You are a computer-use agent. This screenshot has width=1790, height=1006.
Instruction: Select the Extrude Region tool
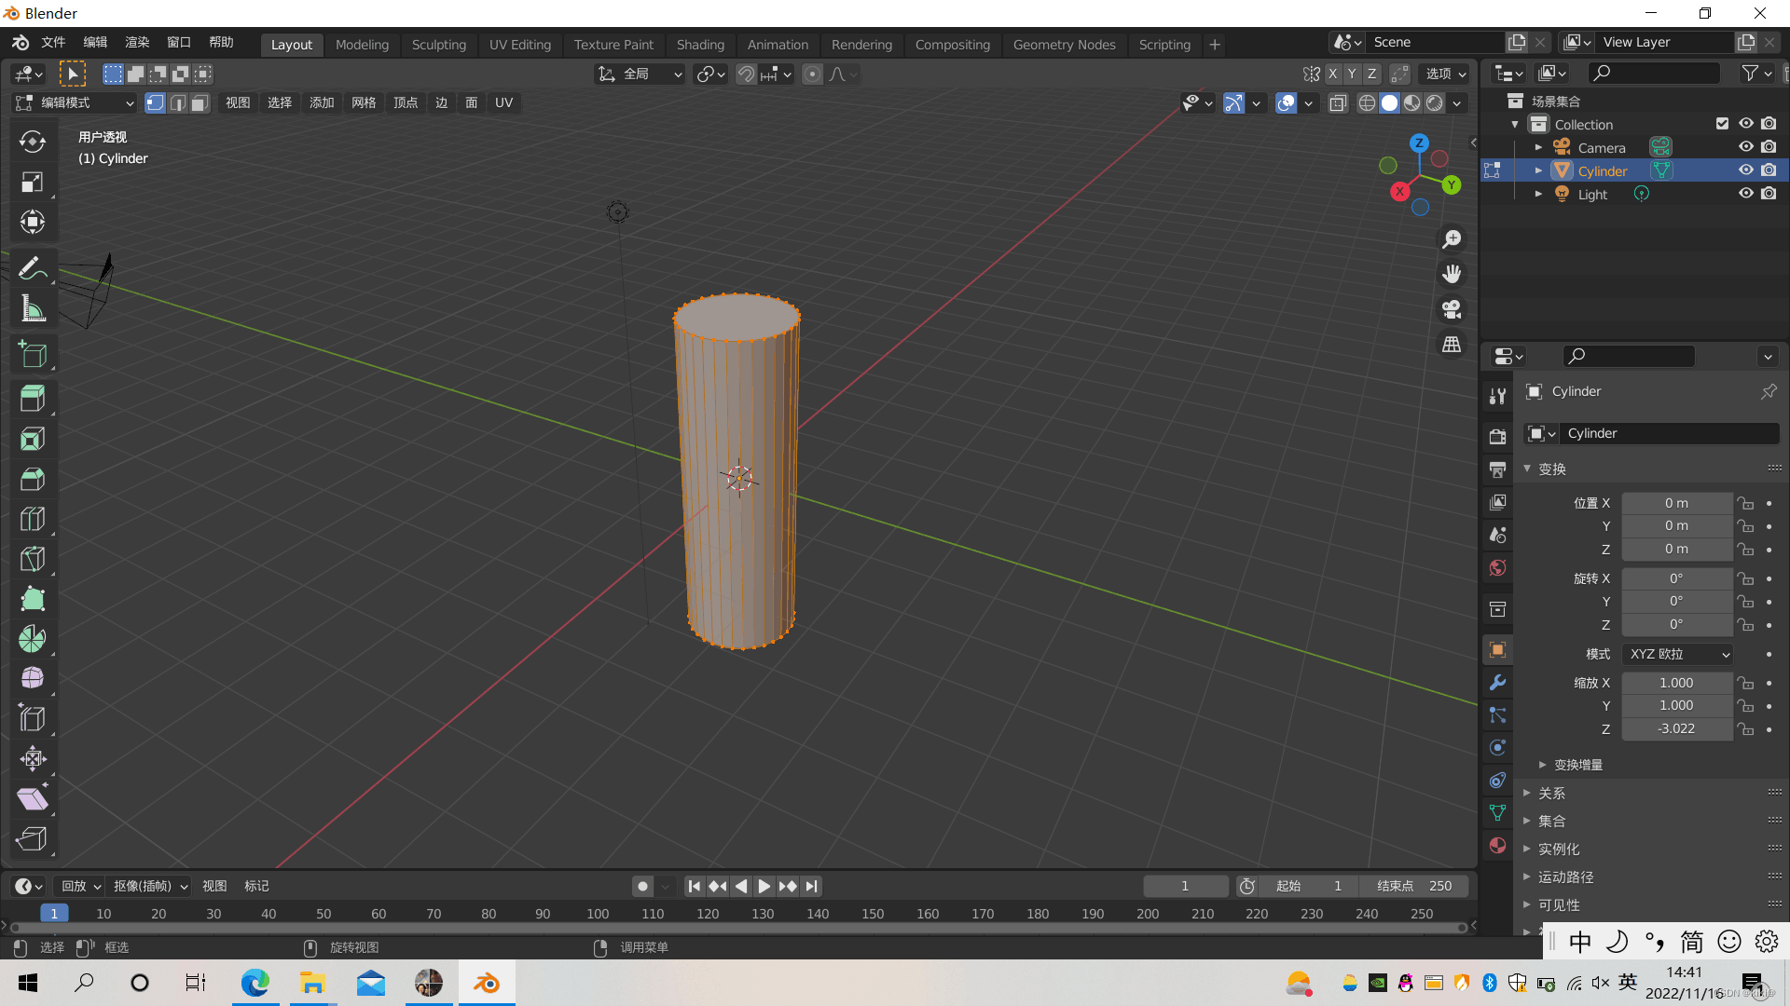point(33,399)
